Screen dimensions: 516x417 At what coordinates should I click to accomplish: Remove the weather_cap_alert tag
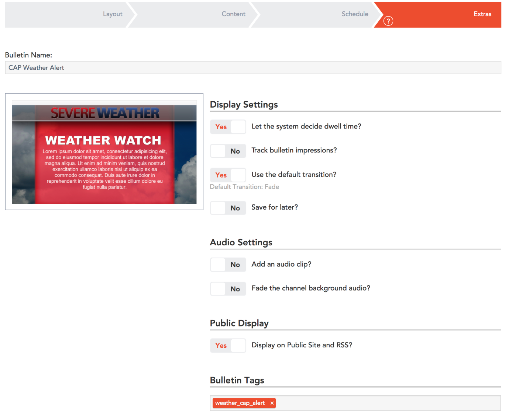click(x=272, y=403)
